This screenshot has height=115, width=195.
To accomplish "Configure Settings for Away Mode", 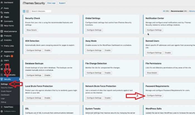I will pos(94,50).
